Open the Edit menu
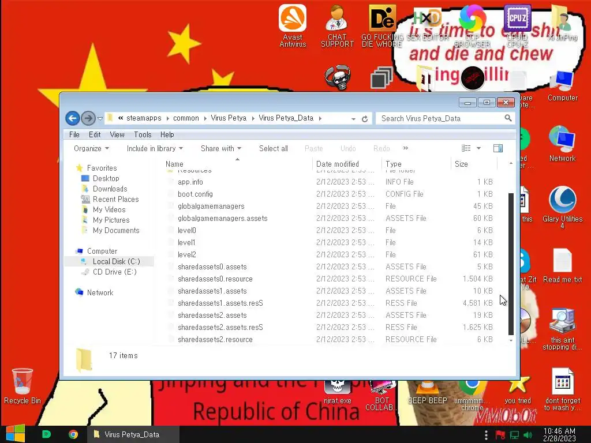This screenshot has height=443, width=591. pyautogui.click(x=95, y=134)
